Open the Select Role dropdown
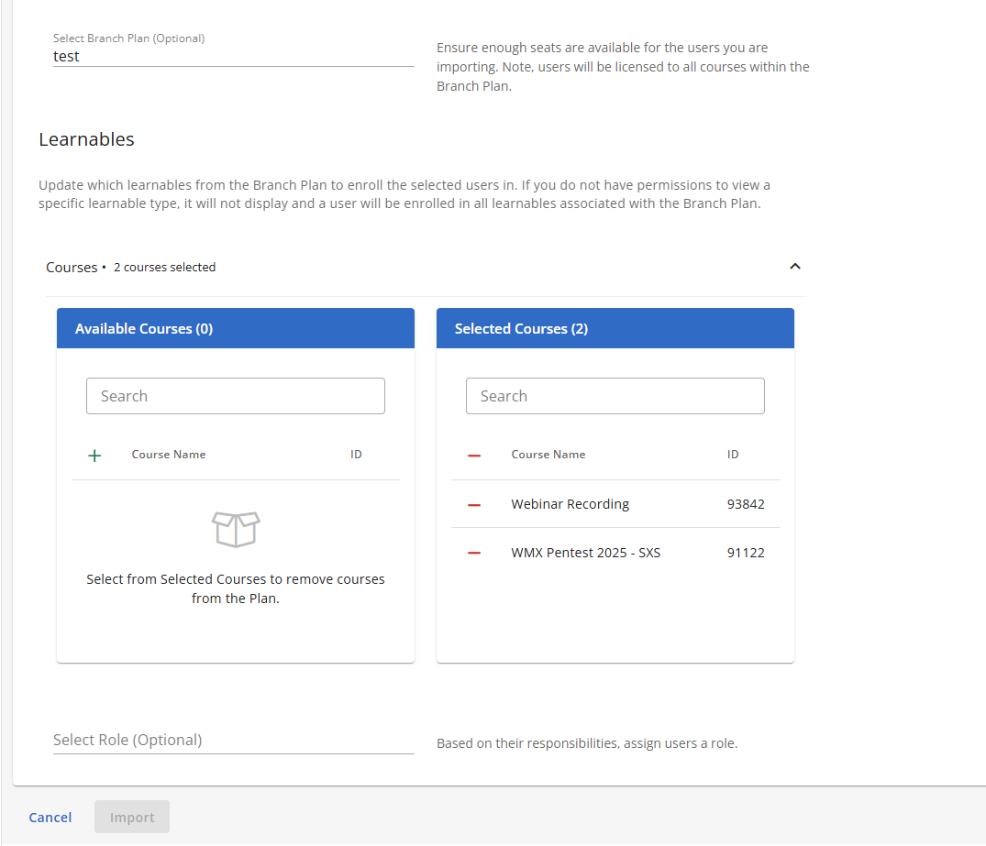The height and width of the screenshot is (846, 986). click(233, 740)
